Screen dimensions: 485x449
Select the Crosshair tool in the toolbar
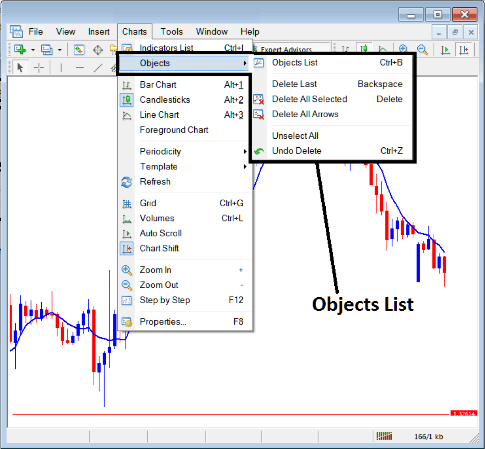[x=39, y=67]
